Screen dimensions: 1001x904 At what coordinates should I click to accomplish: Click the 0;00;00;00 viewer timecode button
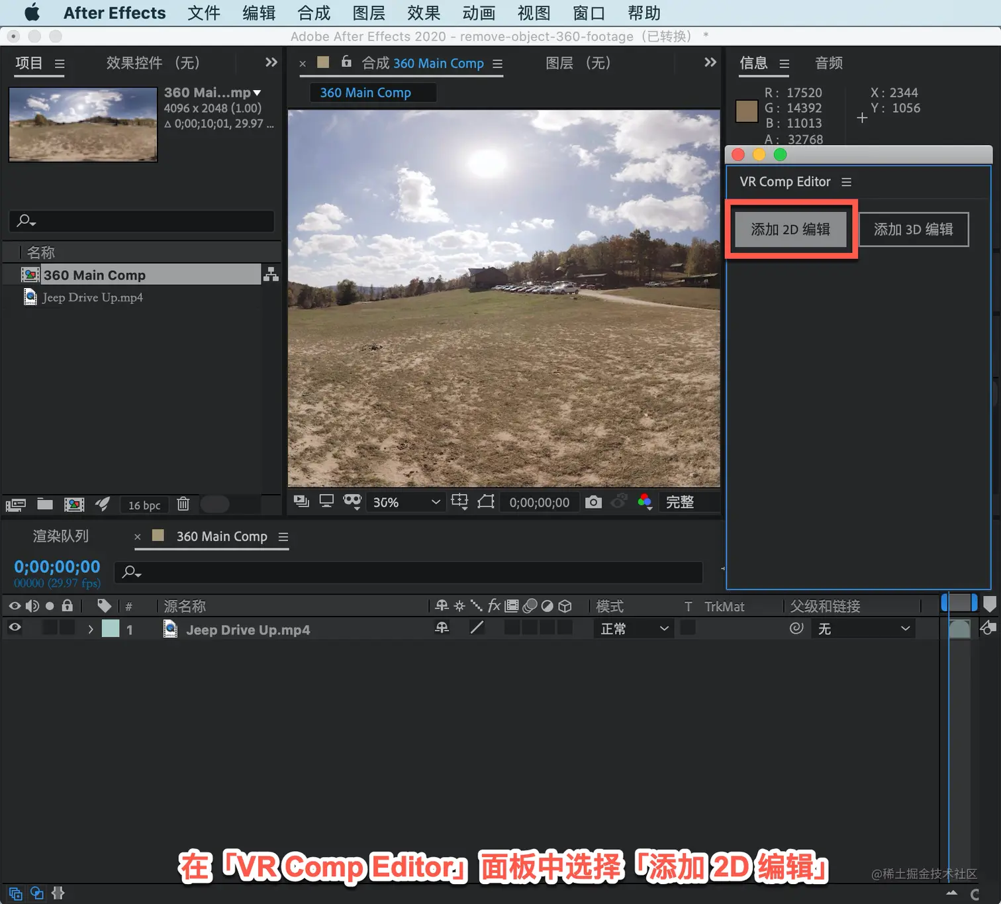click(540, 503)
